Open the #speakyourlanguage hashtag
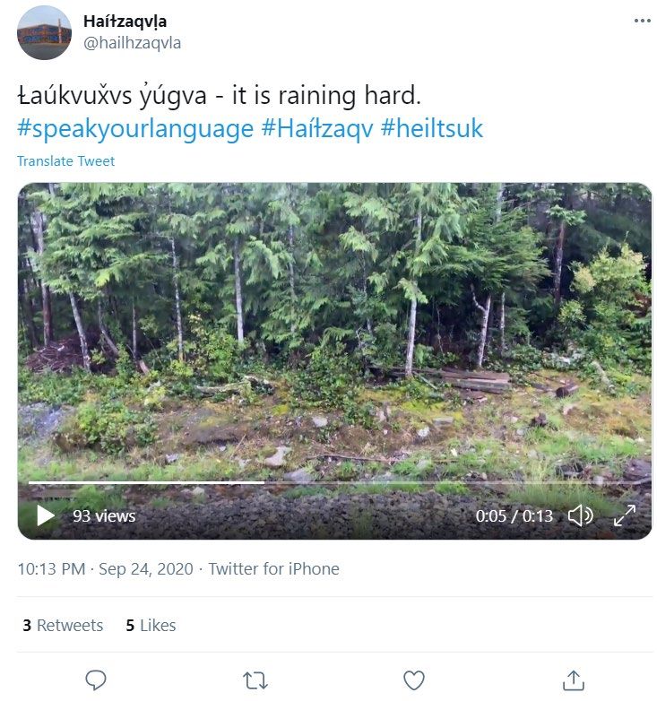This screenshot has width=657, height=701. click(135, 129)
